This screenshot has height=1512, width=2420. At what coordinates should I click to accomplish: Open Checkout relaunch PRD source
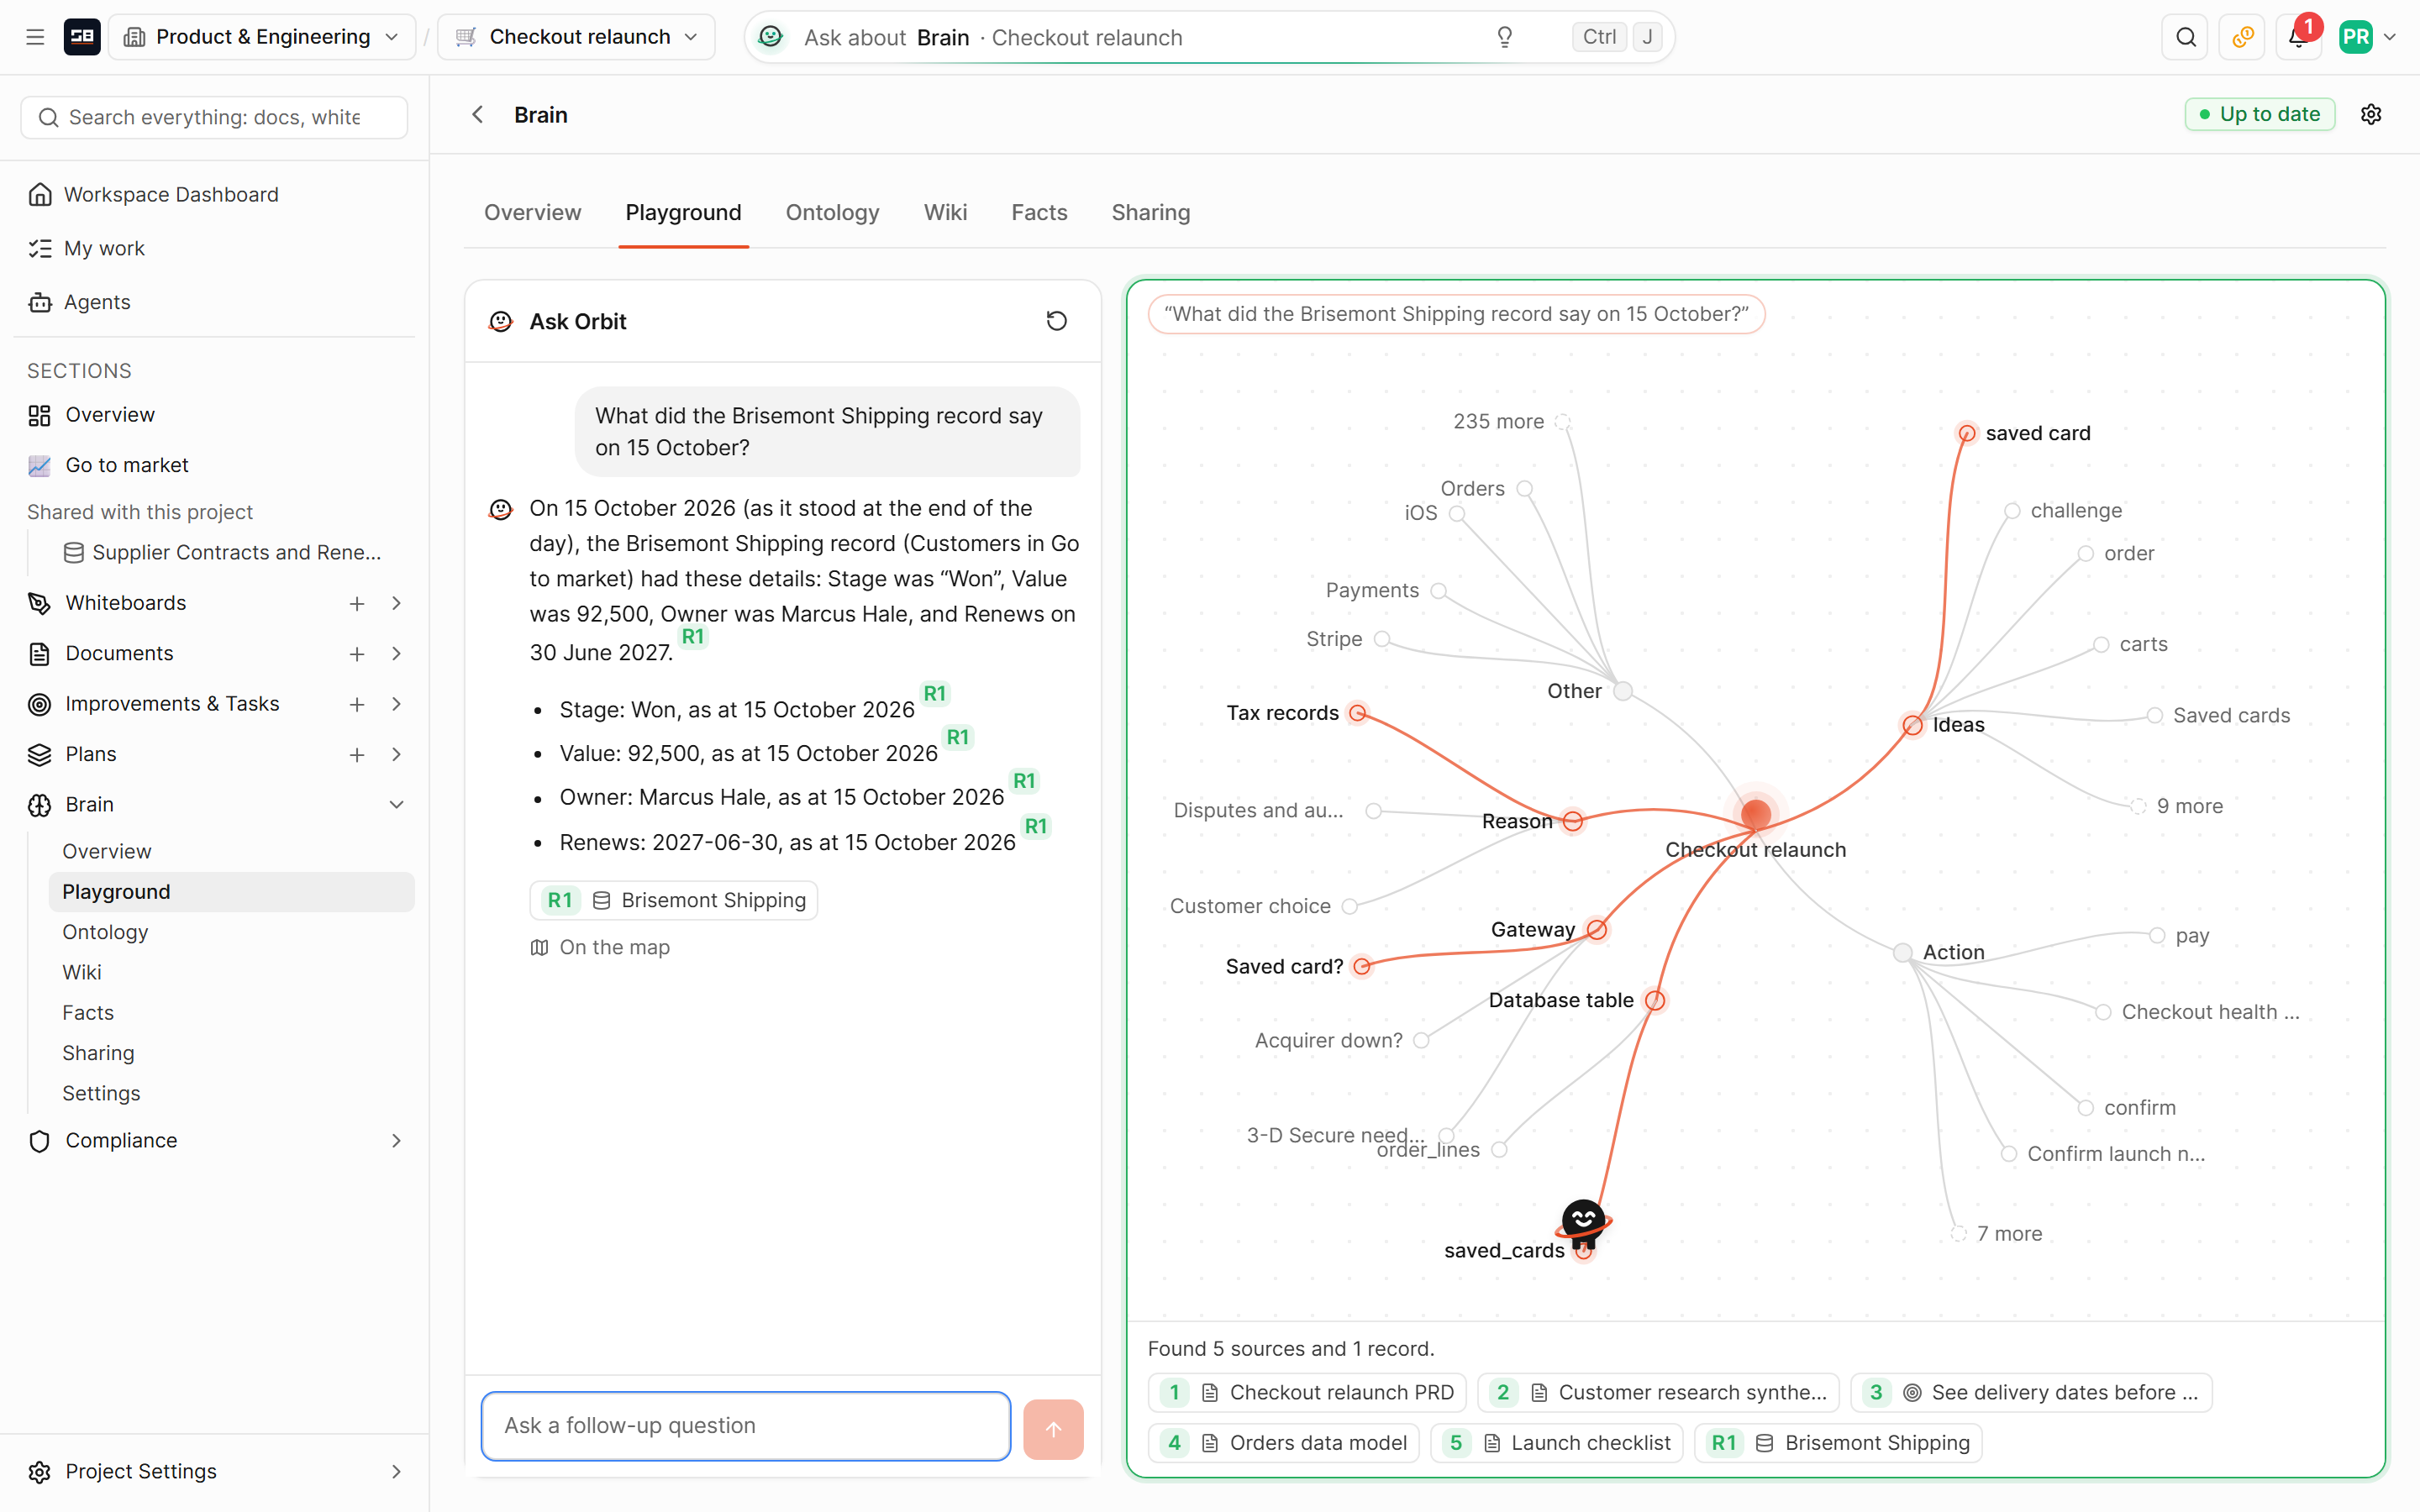coord(1307,1392)
